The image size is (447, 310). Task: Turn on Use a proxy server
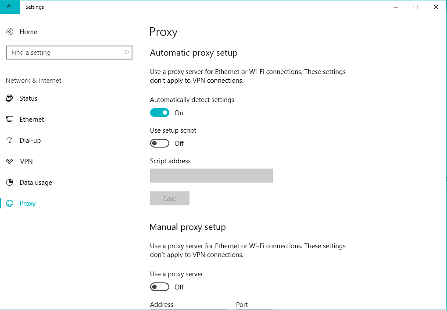(160, 287)
